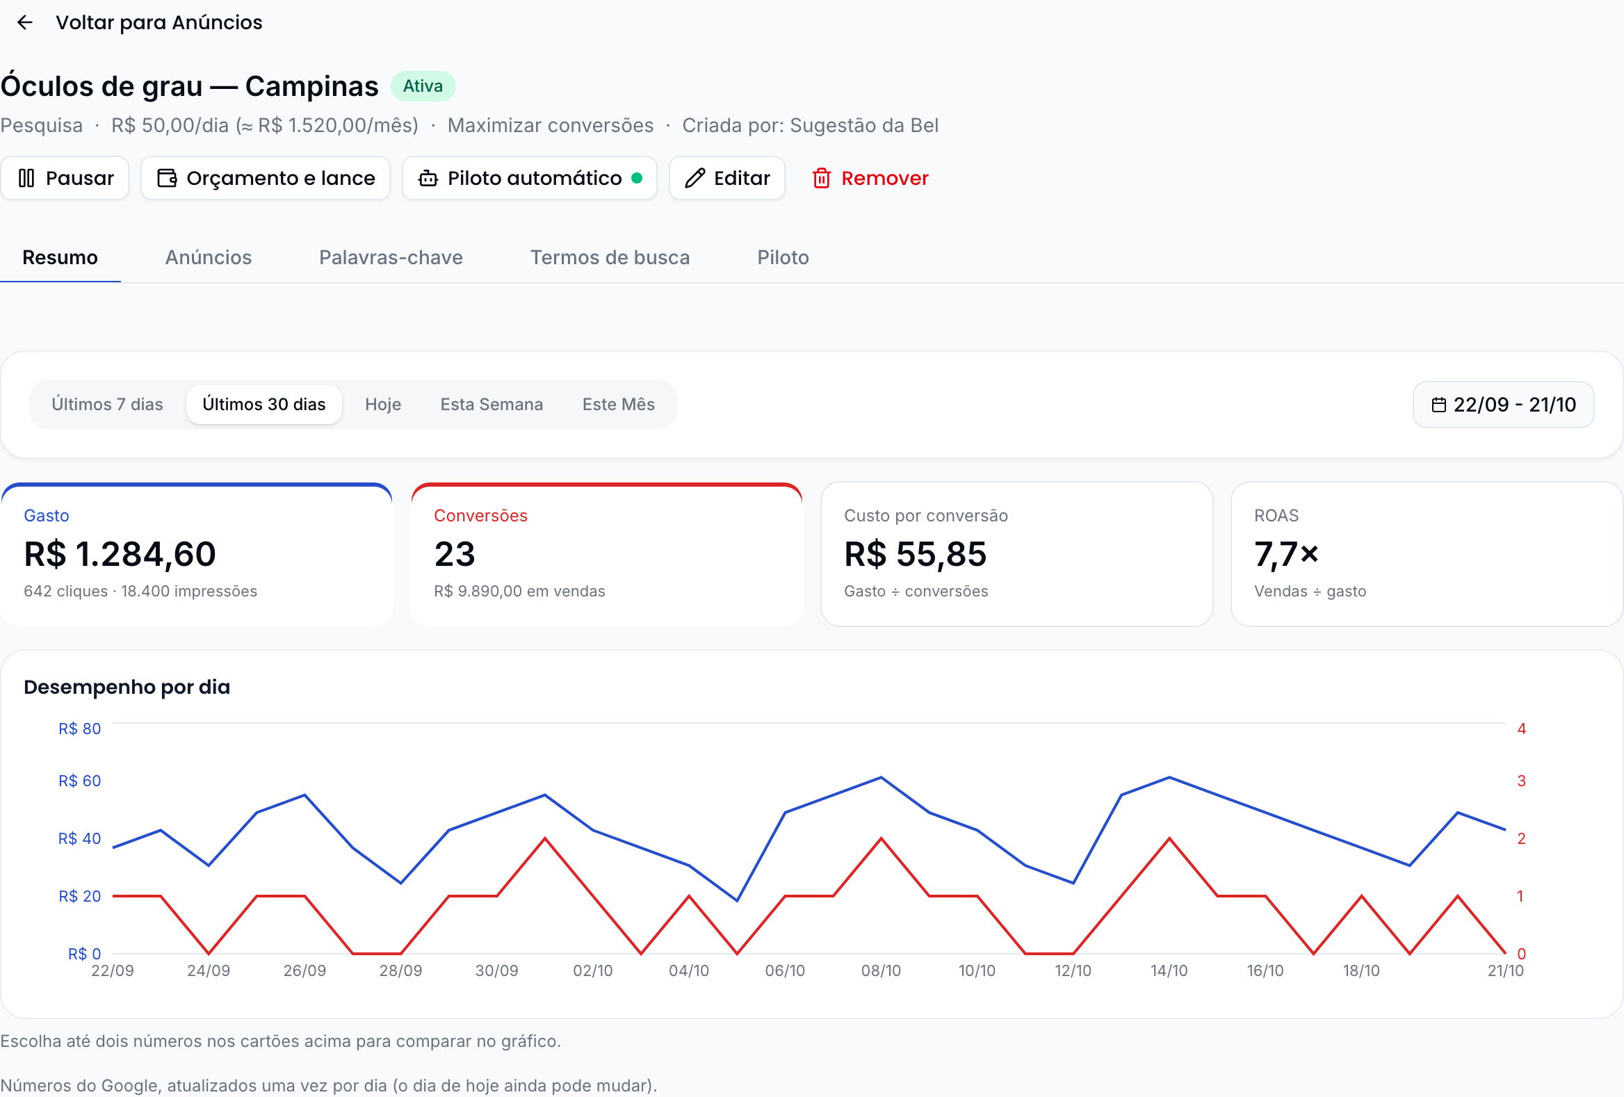Toggle the Gasto metric card

196,554
